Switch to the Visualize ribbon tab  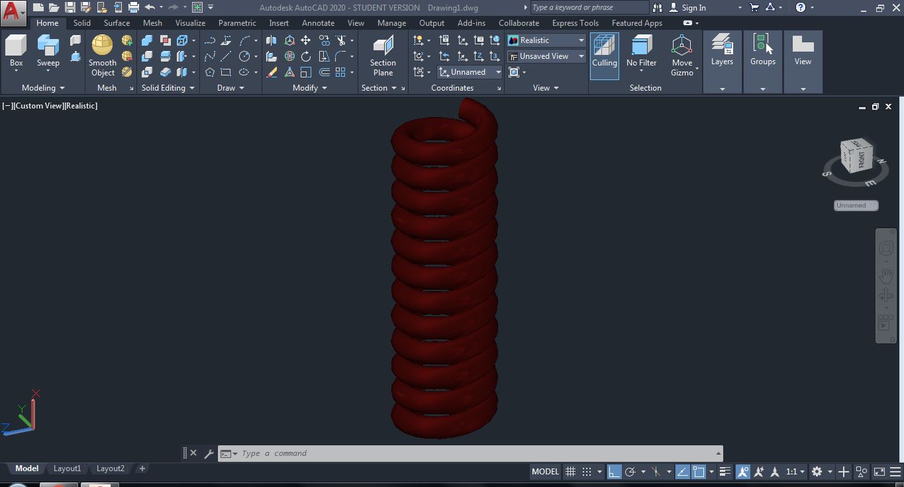point(190,22)
